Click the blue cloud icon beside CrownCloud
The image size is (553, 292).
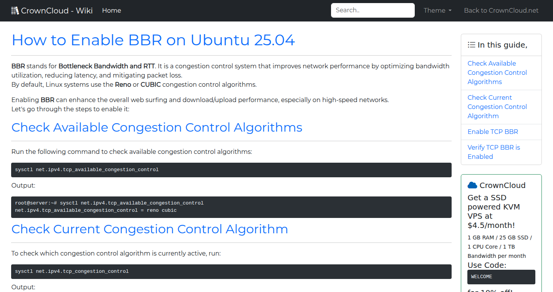tap(472, 185)
